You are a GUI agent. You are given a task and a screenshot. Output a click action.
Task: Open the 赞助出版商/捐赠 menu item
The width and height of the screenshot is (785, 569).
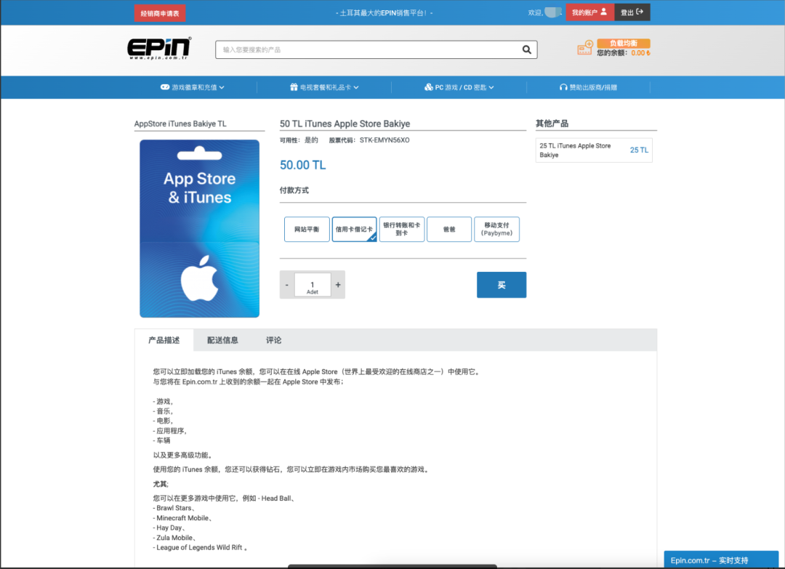point(588,88)
